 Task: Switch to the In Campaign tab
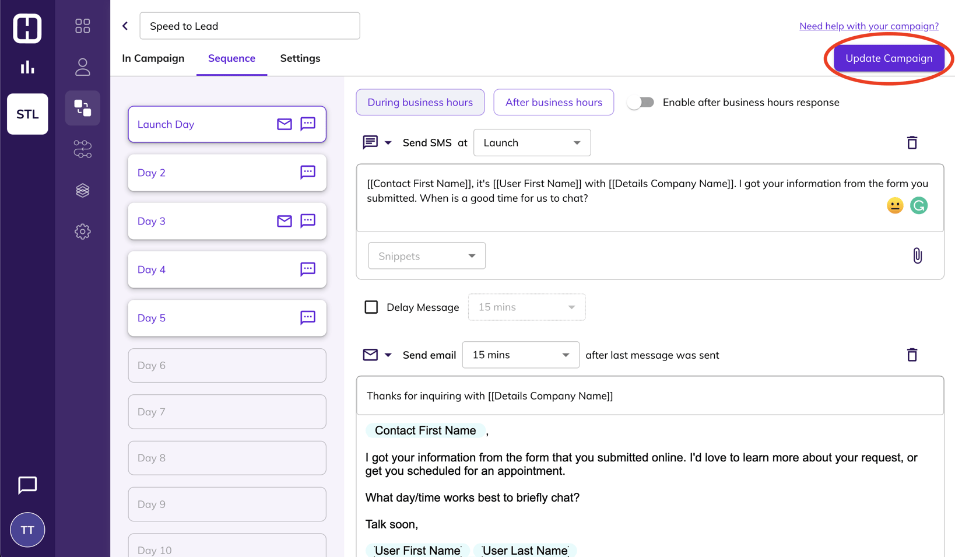[x=153, y=58]
